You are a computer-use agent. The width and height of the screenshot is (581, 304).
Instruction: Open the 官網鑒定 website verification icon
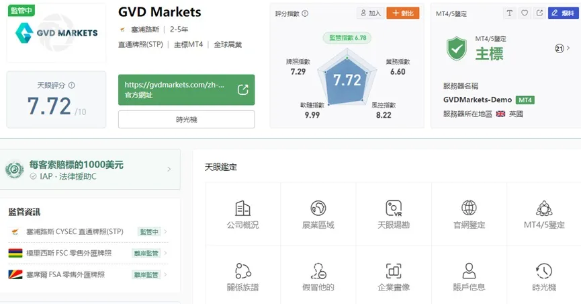point(469,208)
